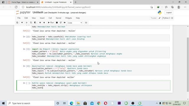Image resolution: width=189 pixels, height=106 pixels.
Task: Open the command palette keyboard icon
Action: [x=86, y=23]
